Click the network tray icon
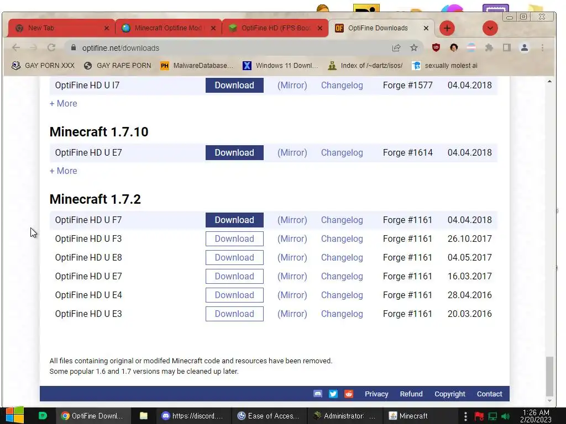Screen dimensions: 566x424 point(492,416)
